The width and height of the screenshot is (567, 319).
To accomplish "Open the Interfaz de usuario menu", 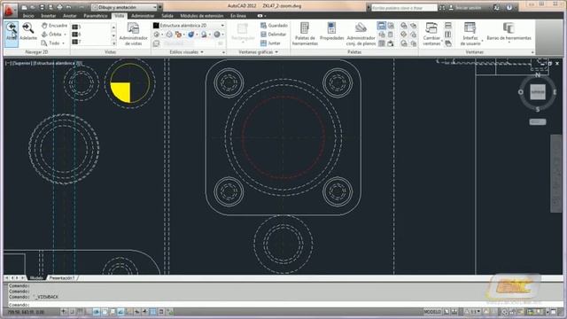I will pyautogui.click(x=470, y=34).
